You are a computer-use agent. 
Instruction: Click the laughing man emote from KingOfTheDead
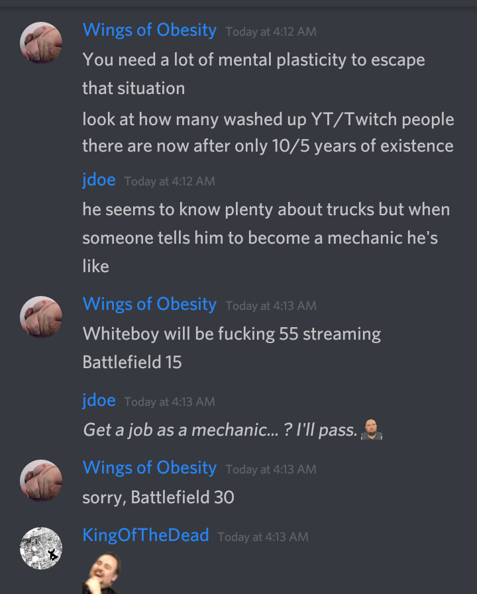(101, 573)
